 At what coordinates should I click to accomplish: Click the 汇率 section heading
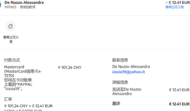[8, 99]
